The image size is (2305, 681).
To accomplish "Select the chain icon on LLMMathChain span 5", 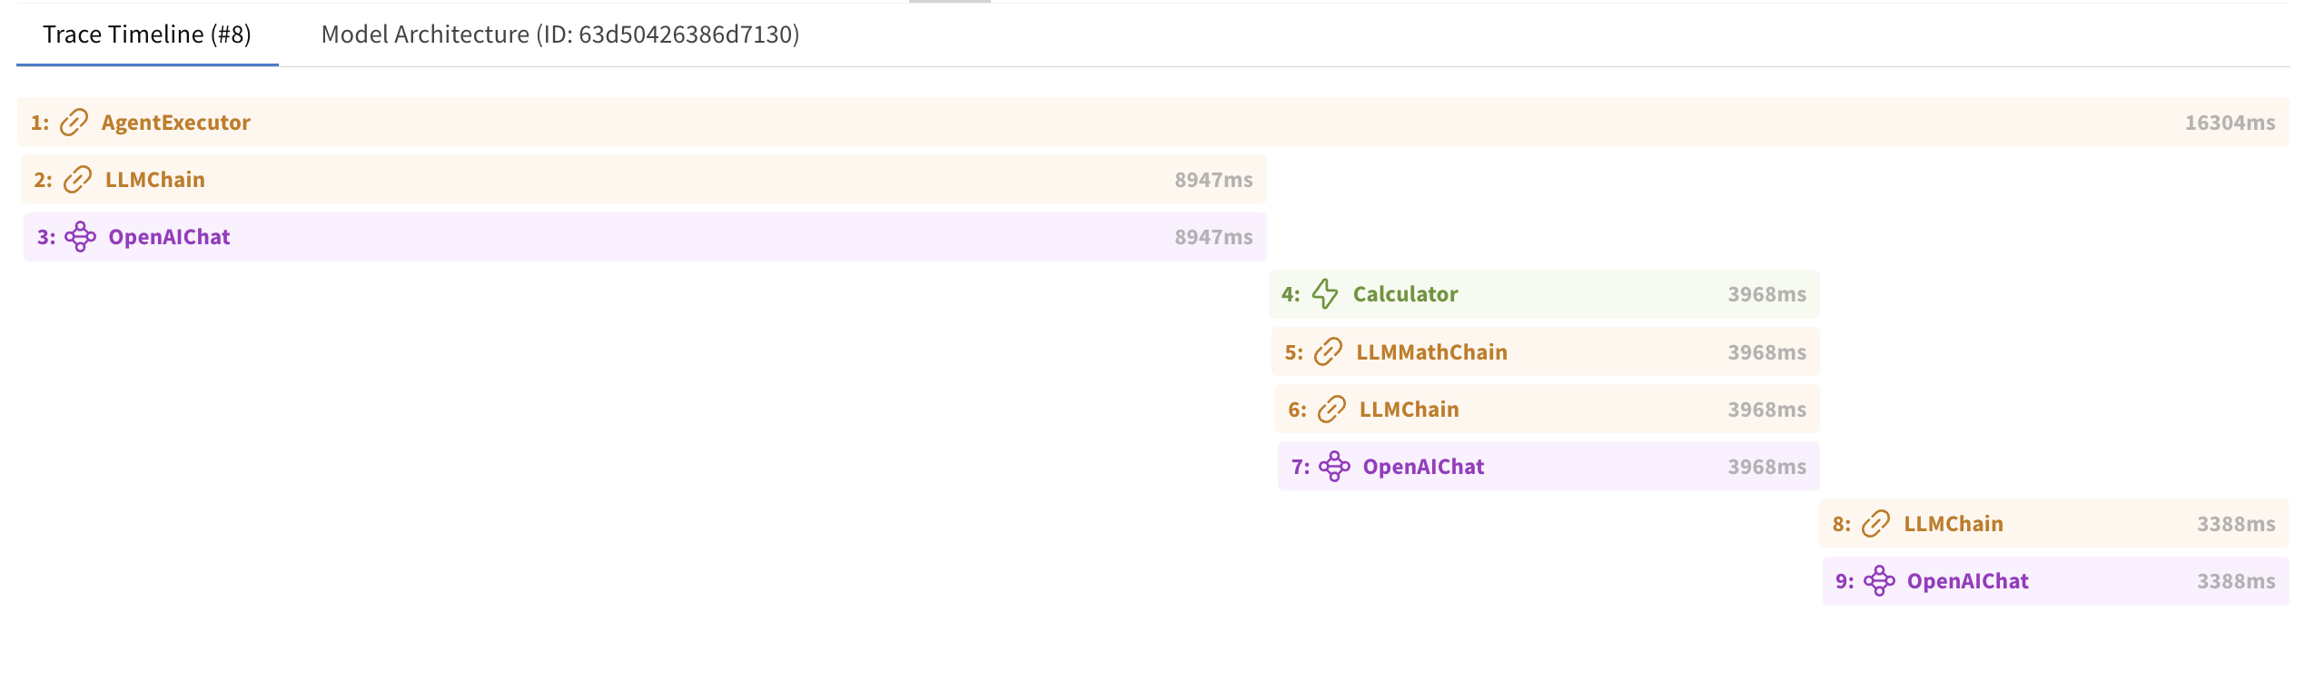I will [1331, 351].
